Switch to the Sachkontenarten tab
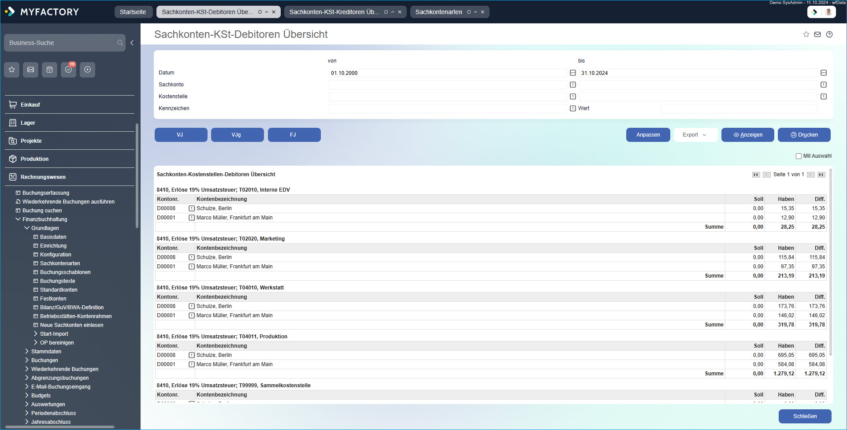This screenshot has width=847, height=430. click(438, 12)
